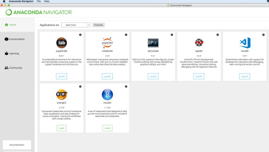The width and height of the screenshot is (269, 152).
Task: Click the rstudio R icon
Action: click(107, 94)
